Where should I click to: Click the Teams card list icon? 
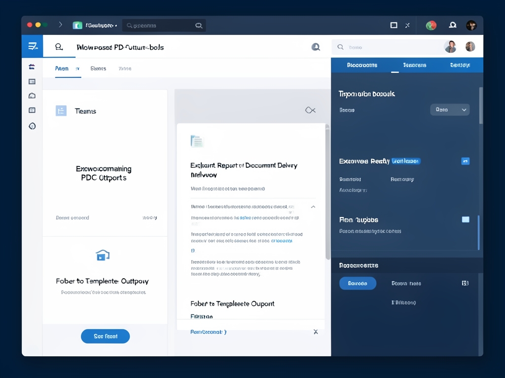(x=61, y=111)
